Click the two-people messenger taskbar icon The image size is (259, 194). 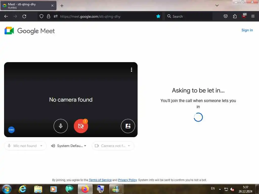point(116,189)
